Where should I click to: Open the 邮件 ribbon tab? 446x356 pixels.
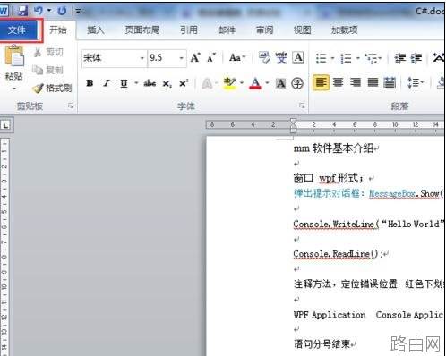tap(227, 30)
